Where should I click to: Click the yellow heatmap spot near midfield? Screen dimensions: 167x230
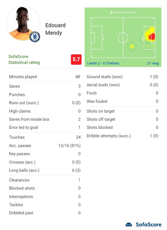tap(132, 46)
